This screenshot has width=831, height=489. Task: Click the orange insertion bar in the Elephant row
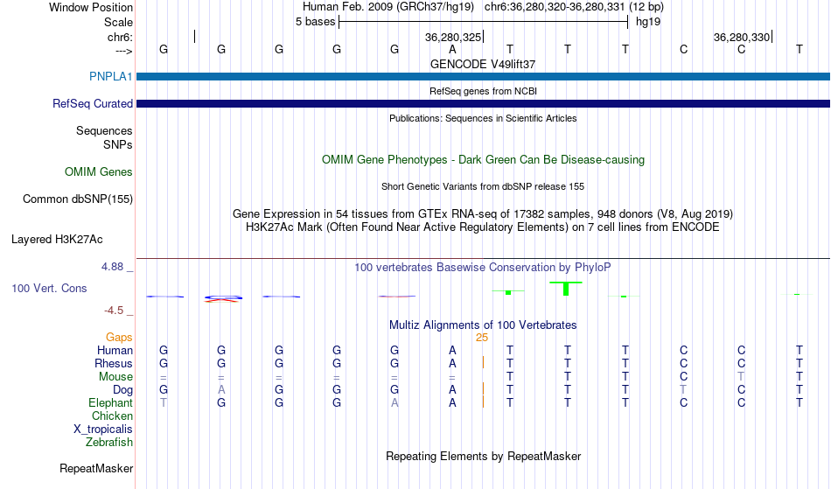[x=483, y=402]
